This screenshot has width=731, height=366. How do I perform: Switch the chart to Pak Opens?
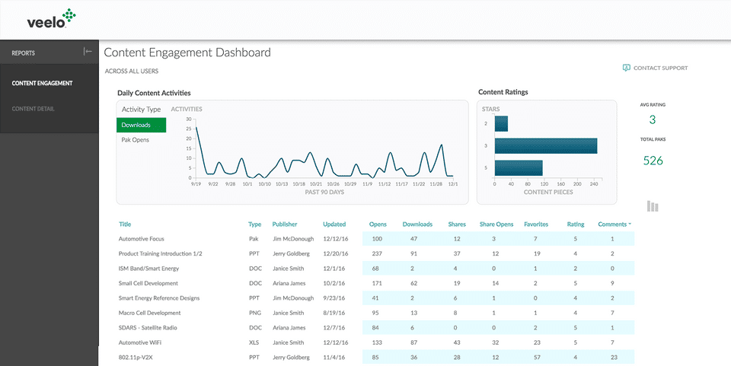136,140
